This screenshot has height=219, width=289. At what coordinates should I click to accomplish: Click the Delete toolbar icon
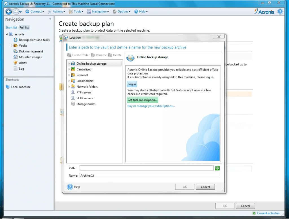point(110,55)
